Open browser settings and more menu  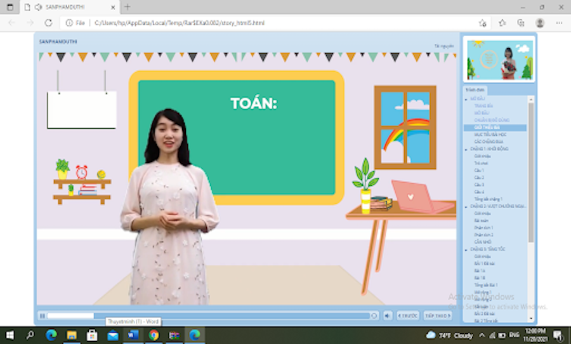pos(559,23)
